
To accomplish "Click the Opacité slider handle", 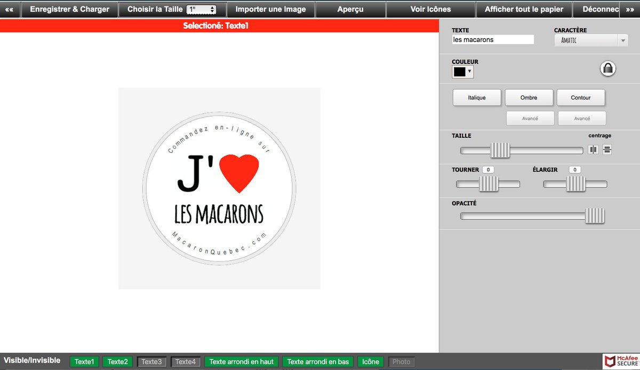I will pos(595,216).
